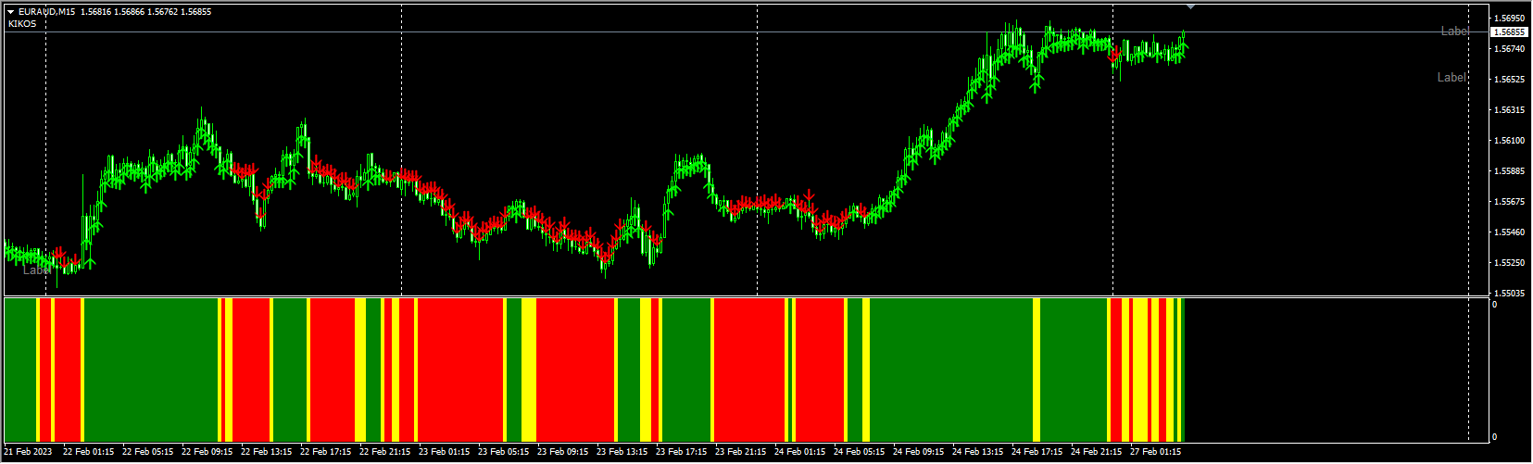1533x464 pixels.
Task: Click the 1.55460 price scale value
Action: [1509, 232]
